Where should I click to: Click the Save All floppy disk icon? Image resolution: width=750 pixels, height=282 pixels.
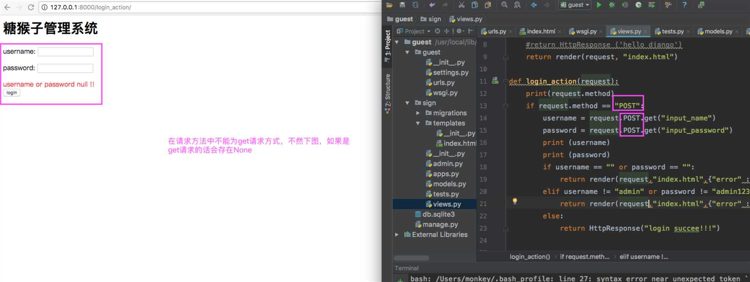402,5
